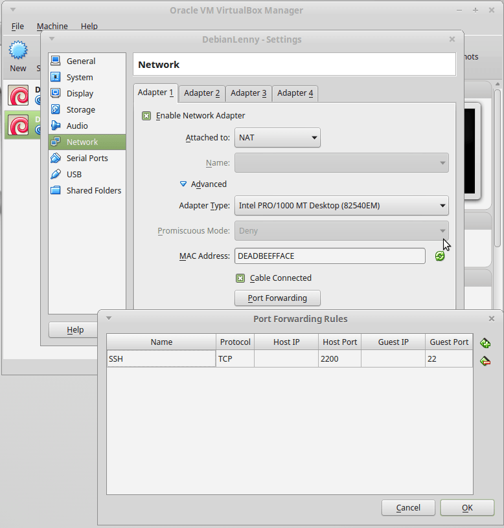
Task: Confirm port forwarding rules with OK
Action: click(467, 507)
